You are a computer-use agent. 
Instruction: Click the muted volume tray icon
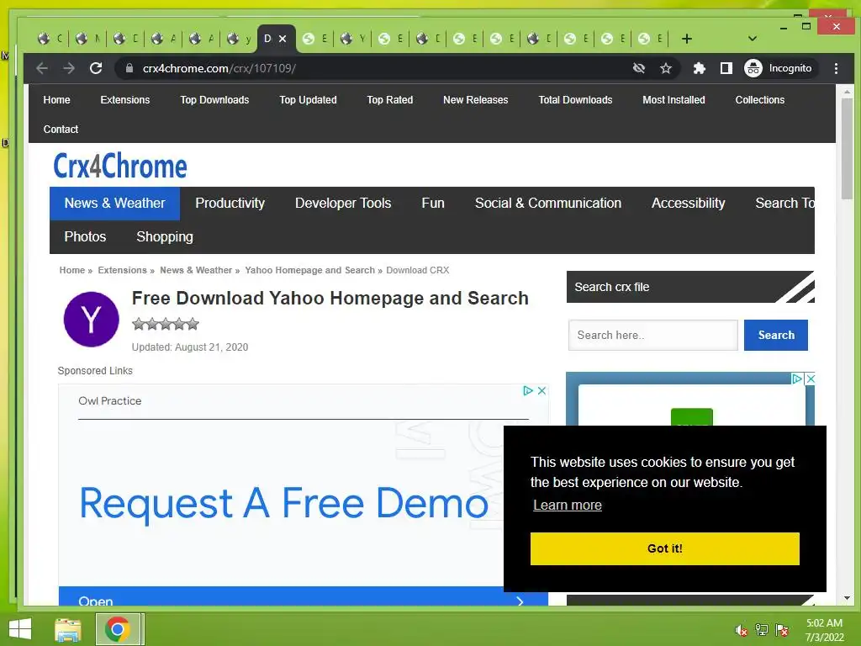pos(741,630)
